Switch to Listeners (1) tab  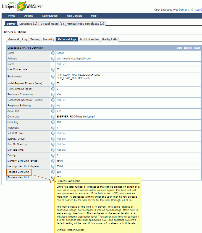coord(28,23)
